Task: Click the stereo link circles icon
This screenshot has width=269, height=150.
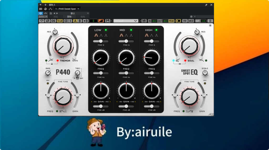Action: [x=66, y=21]
